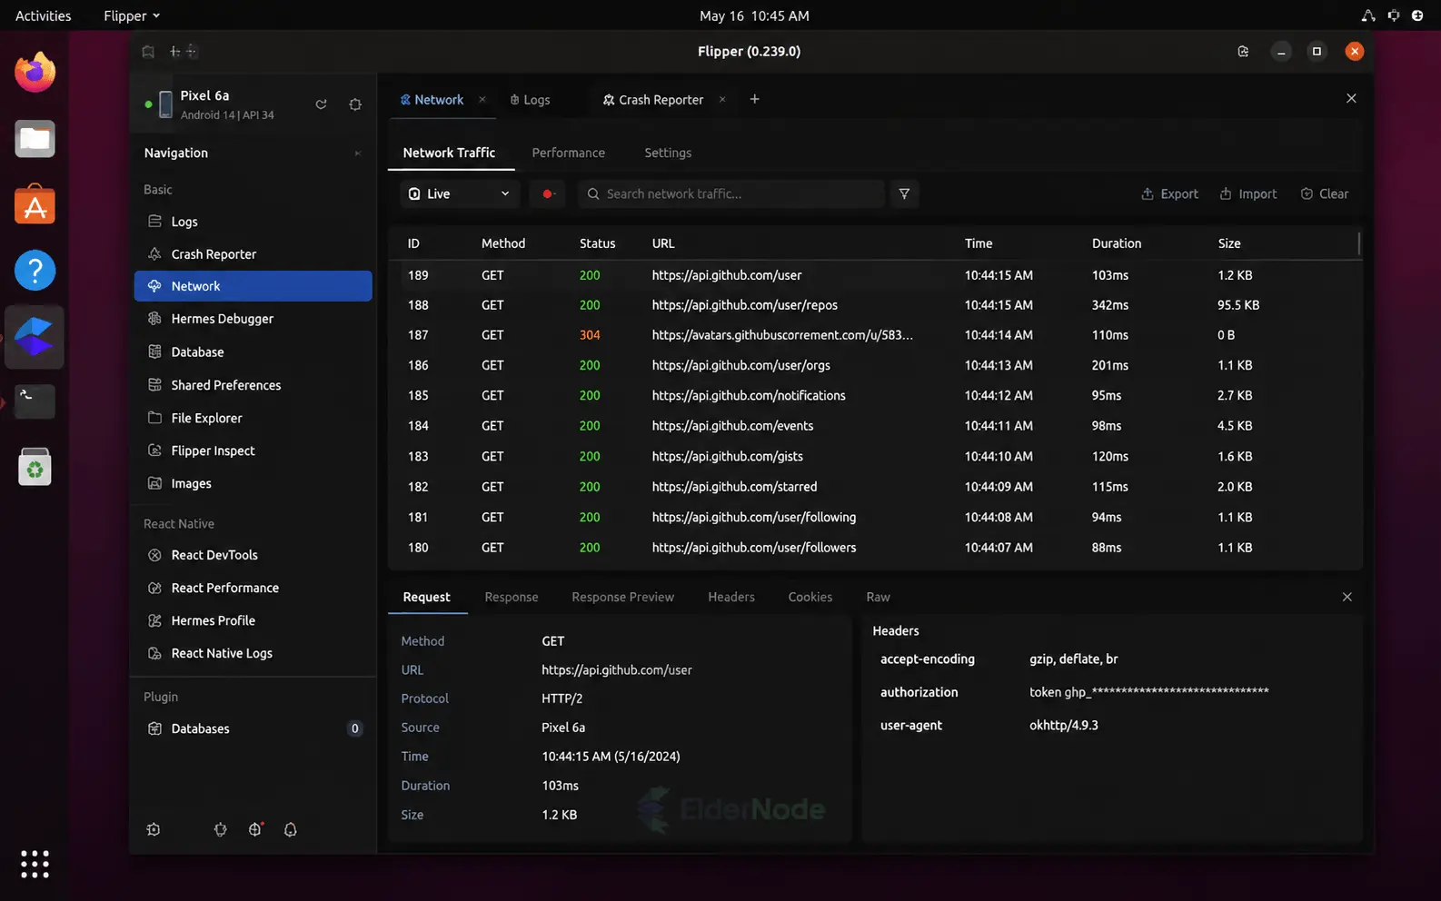Click Activities in the top bar
The image size is (1441, 901).
click(43, 15)
